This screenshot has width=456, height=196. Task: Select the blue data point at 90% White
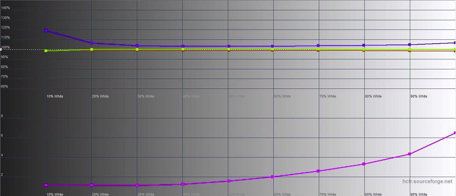[410, 45]
